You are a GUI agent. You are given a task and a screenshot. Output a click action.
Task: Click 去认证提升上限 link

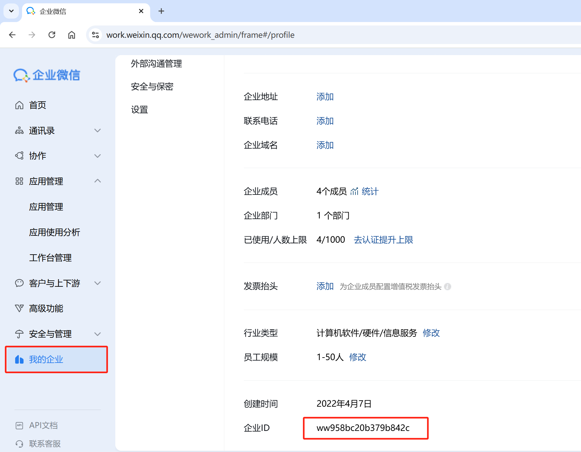(x=383, y=240)
